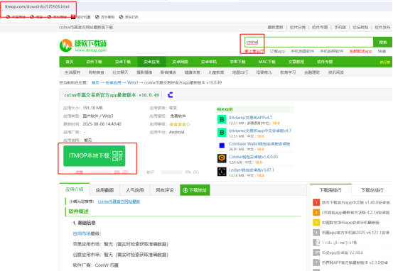393x271 pixels.
Task: Switch to the green 下载地址 tab
Action: pyautogui.click(x=195, y=190)
